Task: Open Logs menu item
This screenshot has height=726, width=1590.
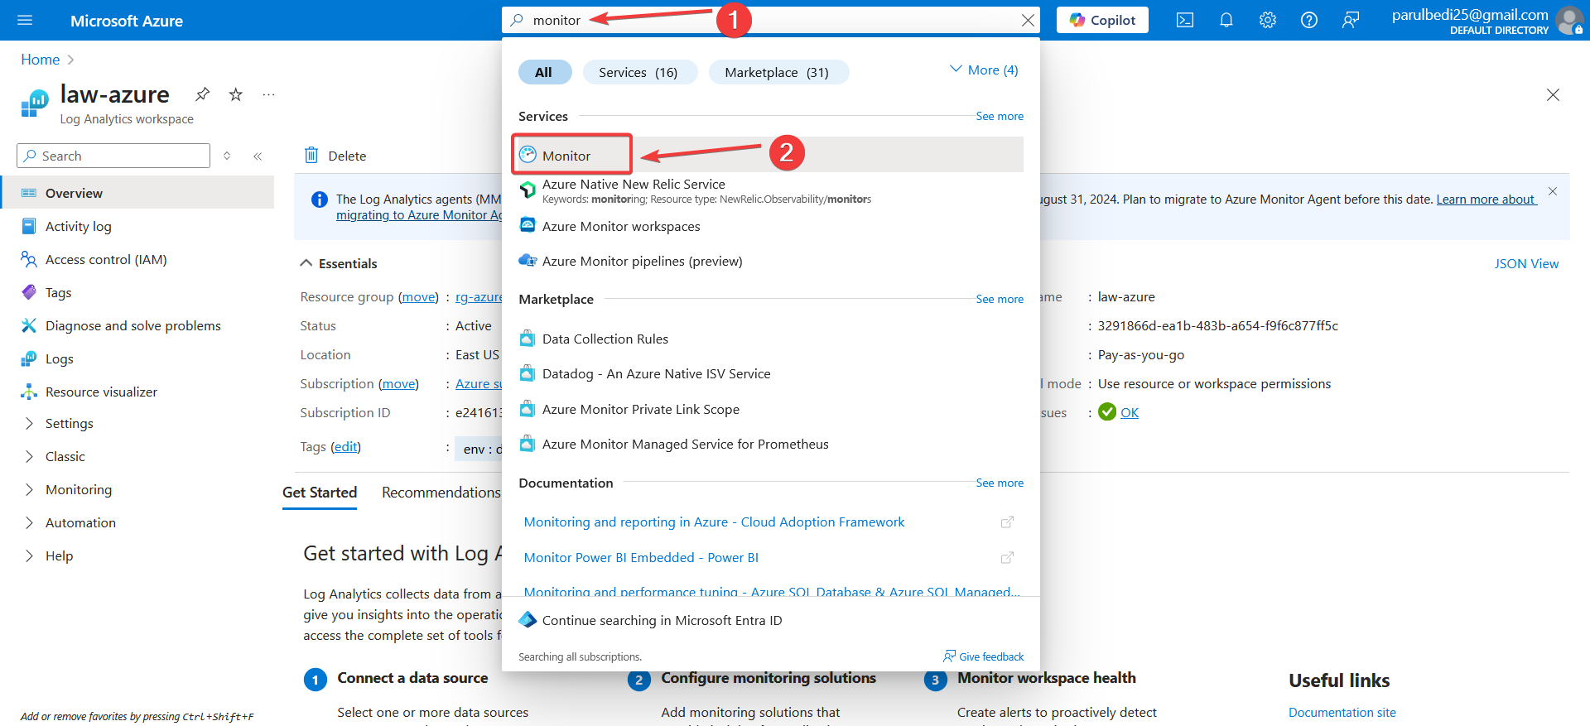Action: tap(137, 358)
